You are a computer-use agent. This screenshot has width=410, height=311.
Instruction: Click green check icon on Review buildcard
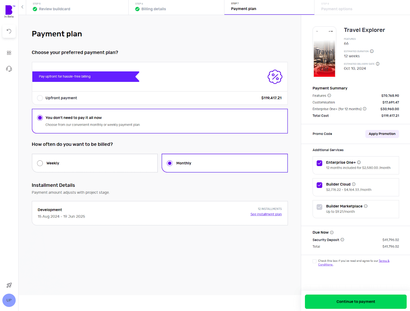(x=35, y=9)
